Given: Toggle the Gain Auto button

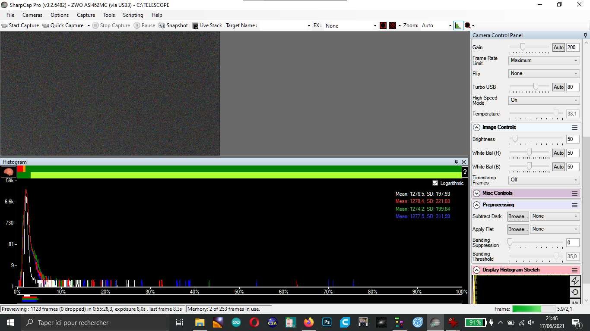Looking at the screenshot, I should click(558, 47).
